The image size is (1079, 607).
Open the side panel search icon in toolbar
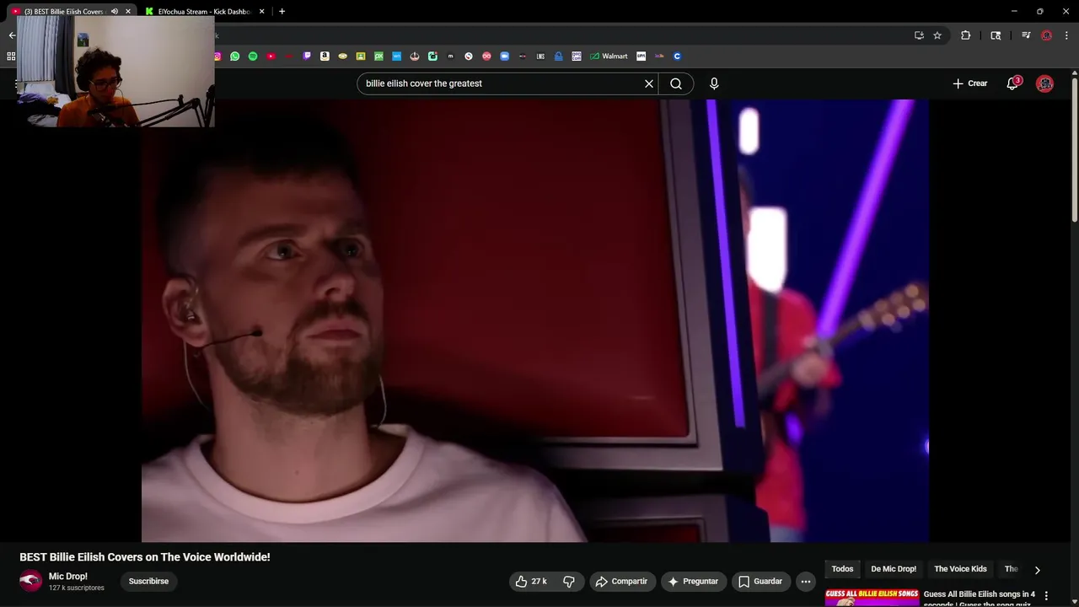pos(996,35)
